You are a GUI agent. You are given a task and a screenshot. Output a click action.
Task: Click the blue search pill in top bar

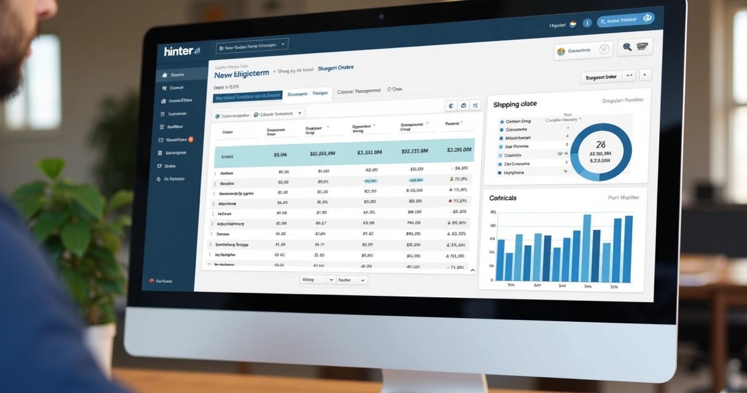click(625, 20)
